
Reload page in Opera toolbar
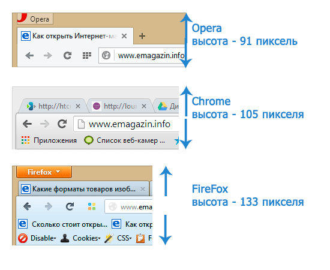(x=68, y=56)
